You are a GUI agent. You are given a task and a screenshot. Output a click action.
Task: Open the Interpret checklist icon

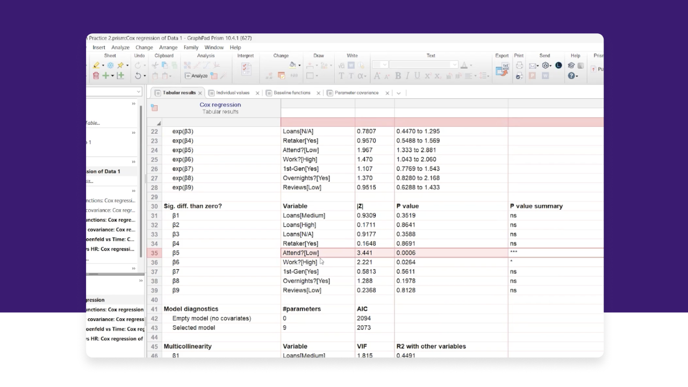coord(246,69)
